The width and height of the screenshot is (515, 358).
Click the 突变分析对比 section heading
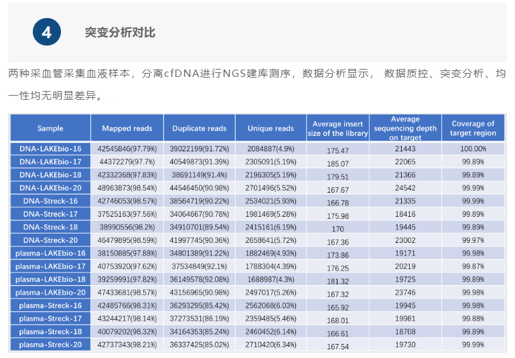(120, 33)
